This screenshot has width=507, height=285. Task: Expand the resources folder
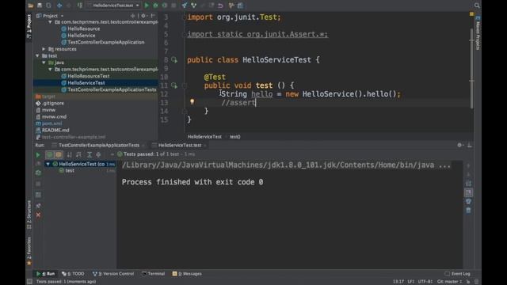44,49
